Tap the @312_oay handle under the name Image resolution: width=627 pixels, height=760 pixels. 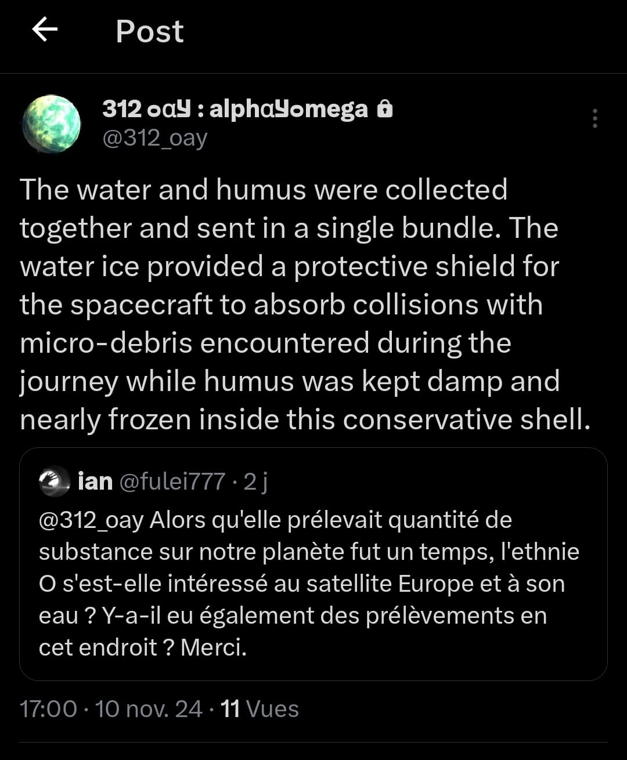155,138
